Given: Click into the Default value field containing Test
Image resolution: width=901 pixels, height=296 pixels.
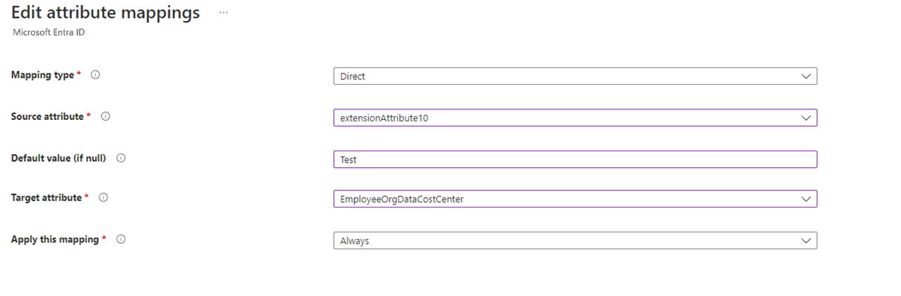Looking at the screenshot, I should (575, 160).
